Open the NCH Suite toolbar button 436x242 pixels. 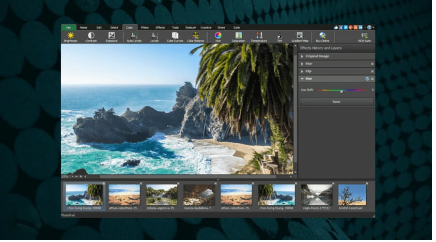click(364, 37)
